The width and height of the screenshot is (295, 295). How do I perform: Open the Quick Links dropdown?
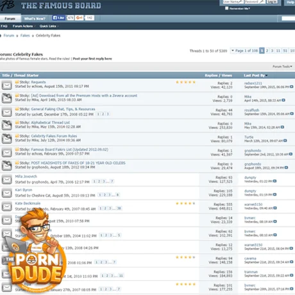49,26
